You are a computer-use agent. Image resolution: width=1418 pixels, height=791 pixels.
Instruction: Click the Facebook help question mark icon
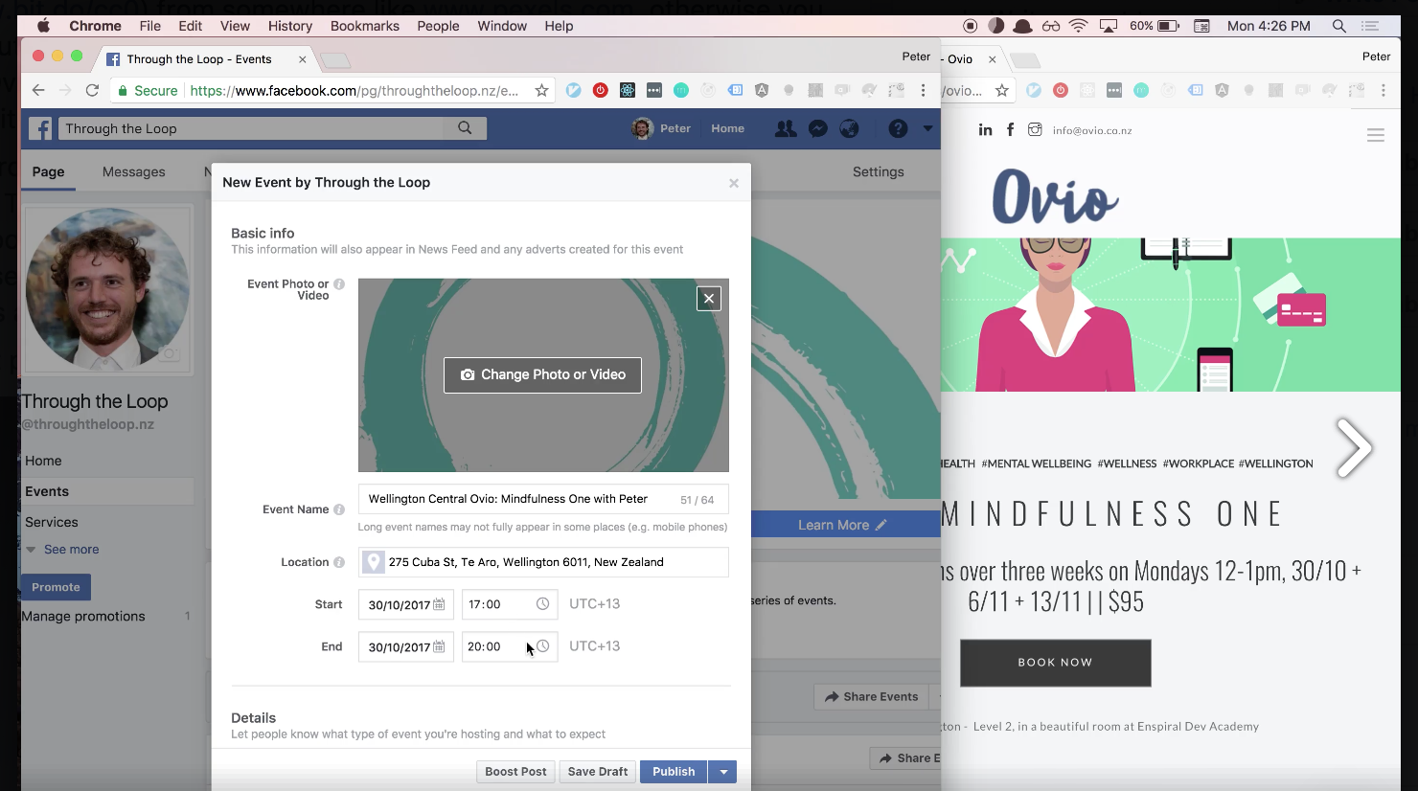click(898, 128)
